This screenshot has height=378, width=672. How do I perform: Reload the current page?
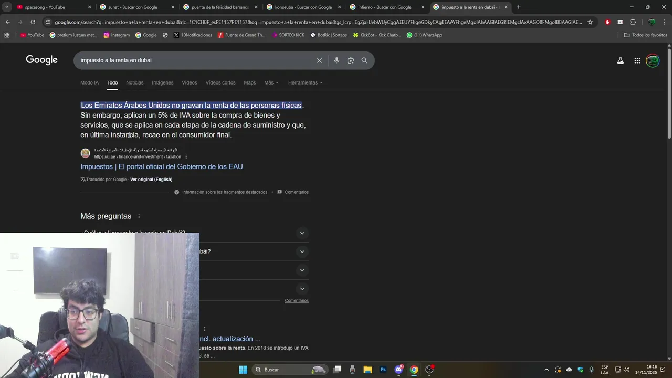pos(33,22)
